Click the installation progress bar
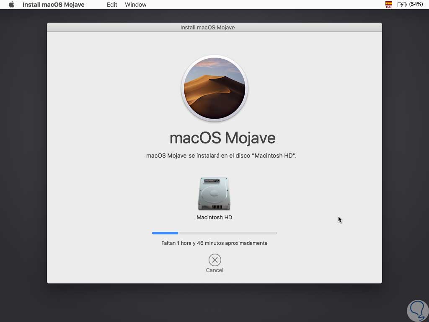The image size is (429, 322). [214, 233]
